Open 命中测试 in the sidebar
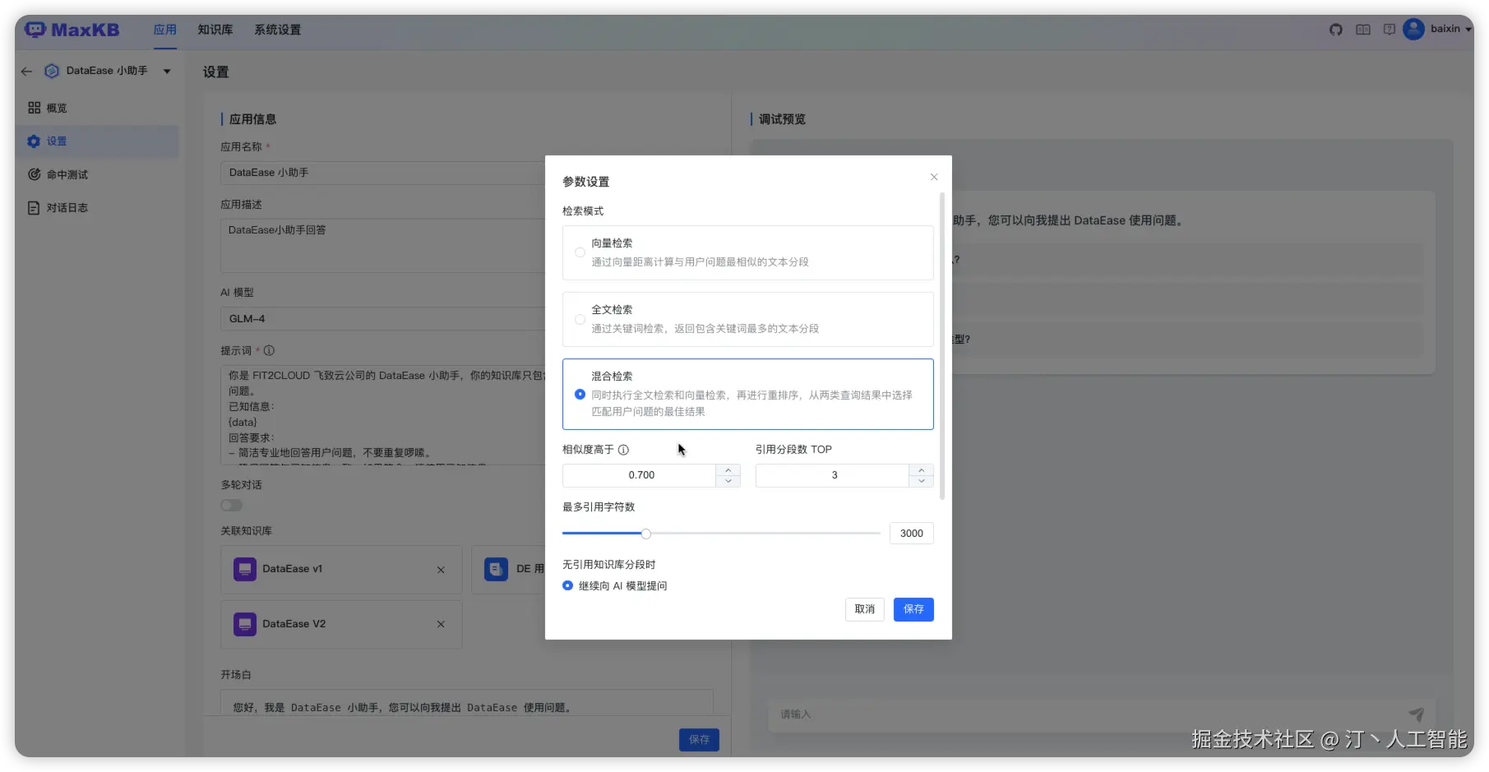The height and width of the screenshot is (772, 1489). (x=97, y=174)
